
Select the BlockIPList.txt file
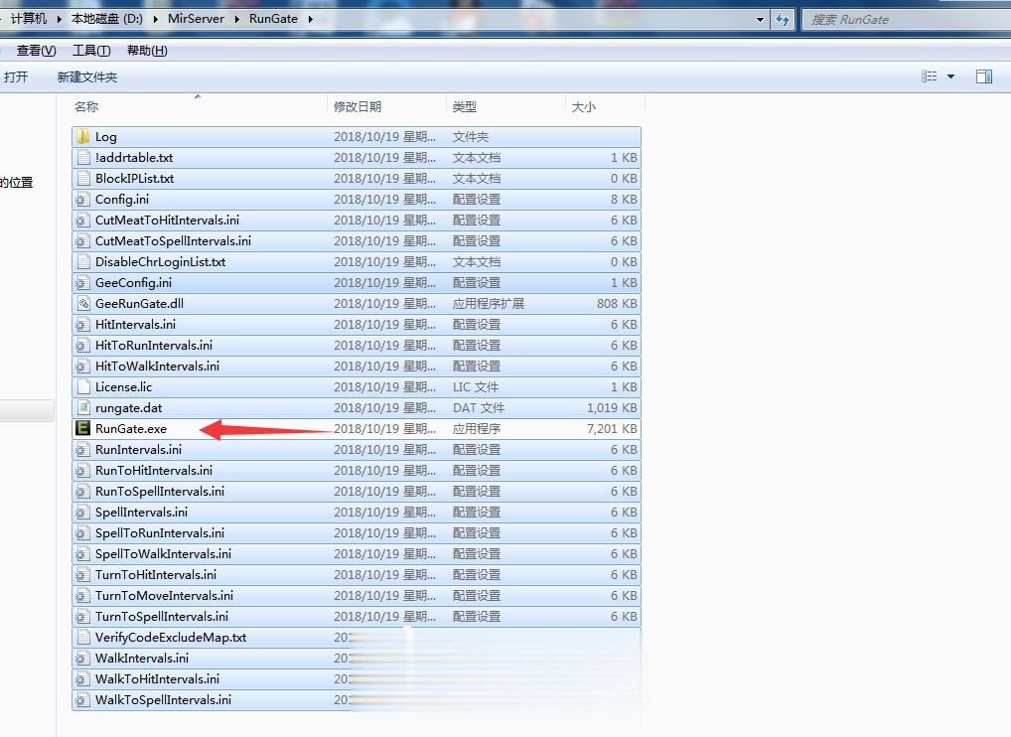coord(357,178)
